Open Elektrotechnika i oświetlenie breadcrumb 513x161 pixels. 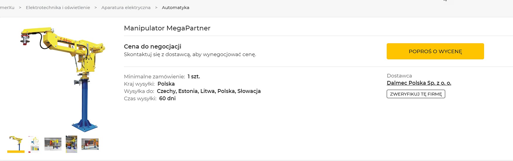coord(58,8)
